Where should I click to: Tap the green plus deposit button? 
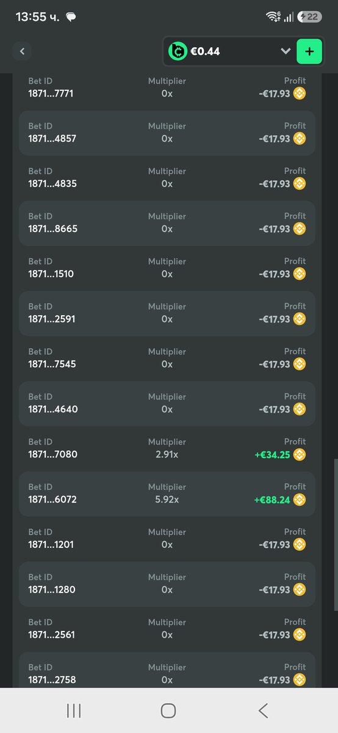(x=309, y=51)
